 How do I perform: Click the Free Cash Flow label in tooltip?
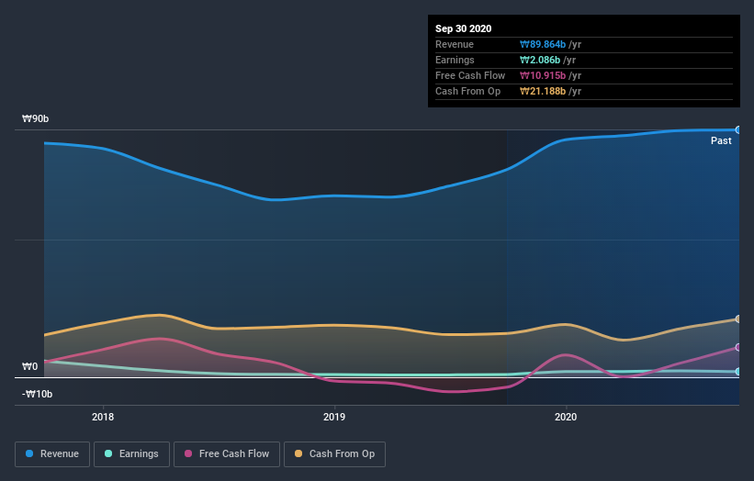click(470, 76)
